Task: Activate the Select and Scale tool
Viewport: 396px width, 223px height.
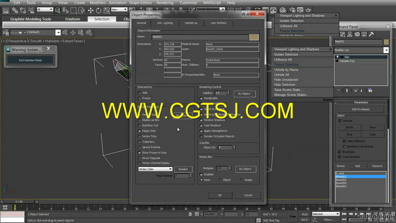Action: pos(106,10)
